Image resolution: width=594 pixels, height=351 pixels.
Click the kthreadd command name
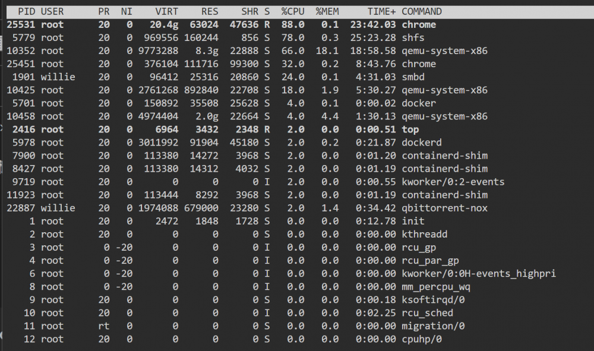click(x=425, y=235)
